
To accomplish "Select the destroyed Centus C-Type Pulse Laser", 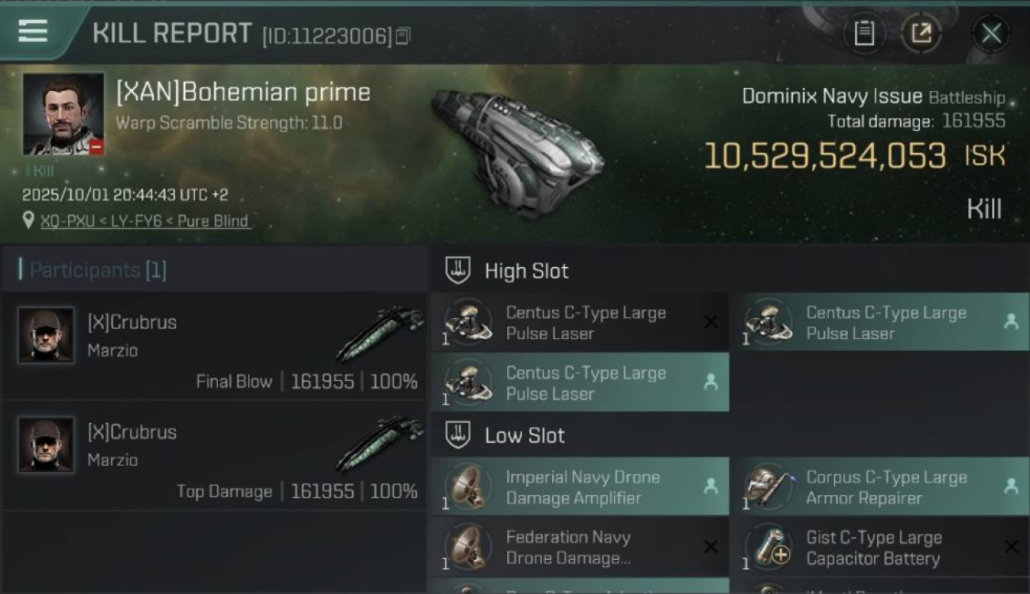I will click(x=579, y=322).
